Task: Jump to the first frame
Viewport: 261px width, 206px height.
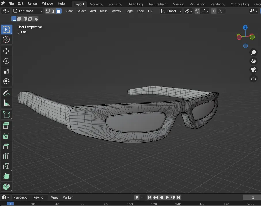Action: (x=150, y=197)
